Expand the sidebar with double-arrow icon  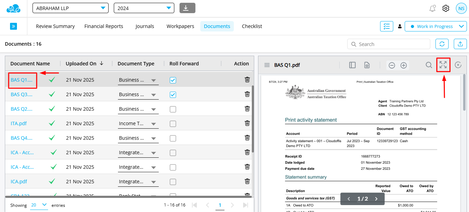pos(13,26)
